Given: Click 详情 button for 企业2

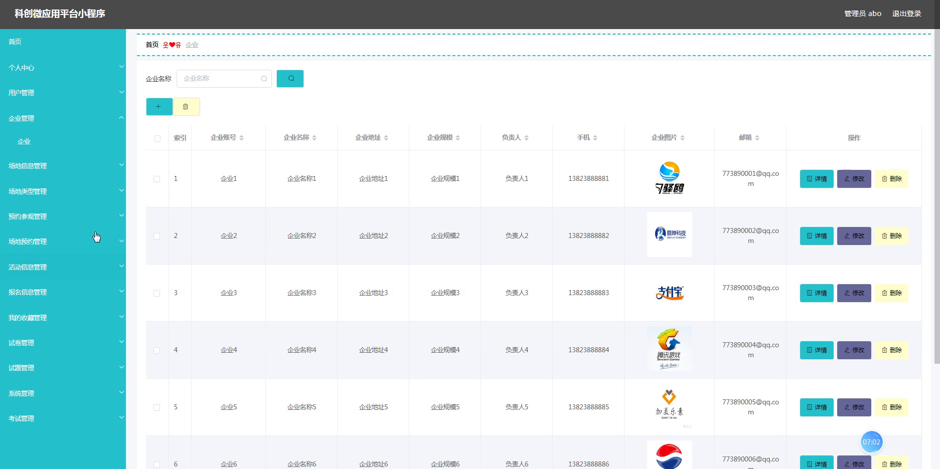Looking at the screenshot, I should pyautogui.click(x=817, y=236).
